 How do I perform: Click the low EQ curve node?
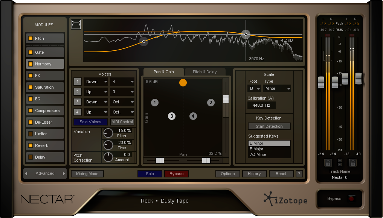click(143, 41)
